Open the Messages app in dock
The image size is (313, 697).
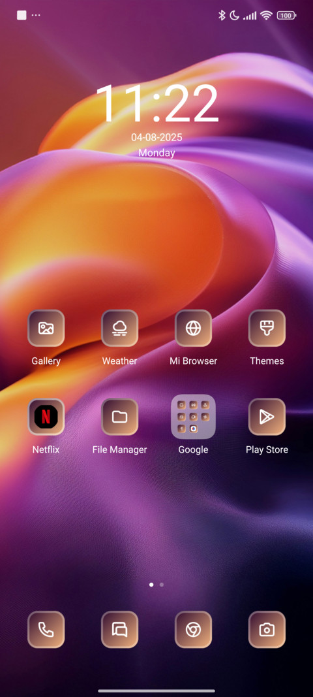tap(119, 630)
